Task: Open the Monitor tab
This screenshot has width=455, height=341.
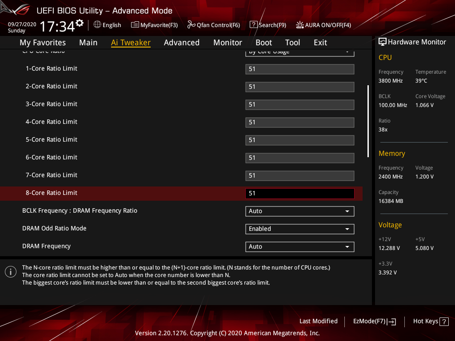Action: point(228,43)
